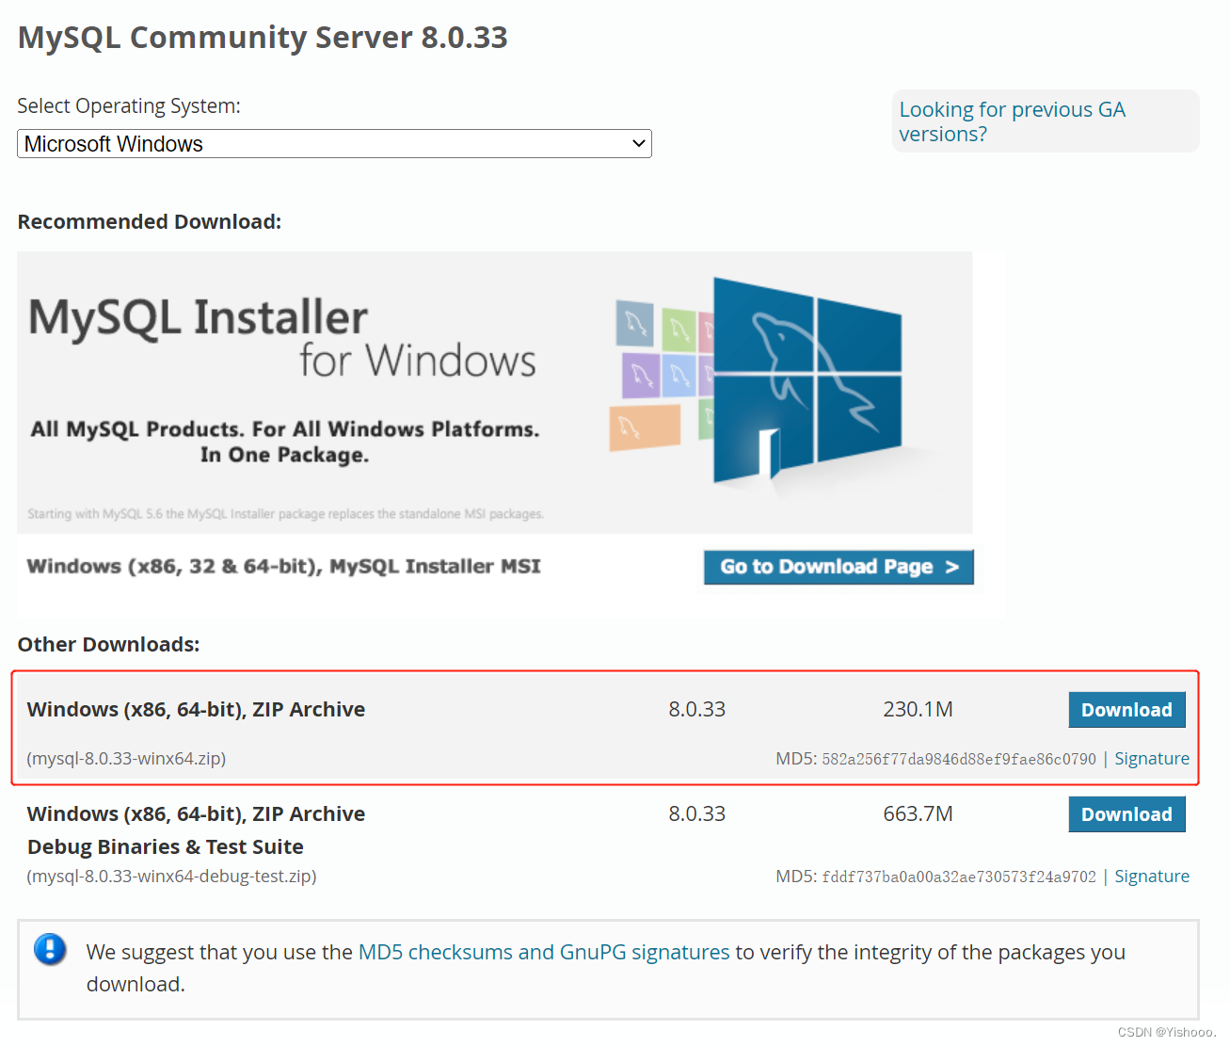Open the MD5 checksums and GnuPG signatures link
This screenshot has height=1046, width=1230.
pyautogui.click(x=544, y=952)
